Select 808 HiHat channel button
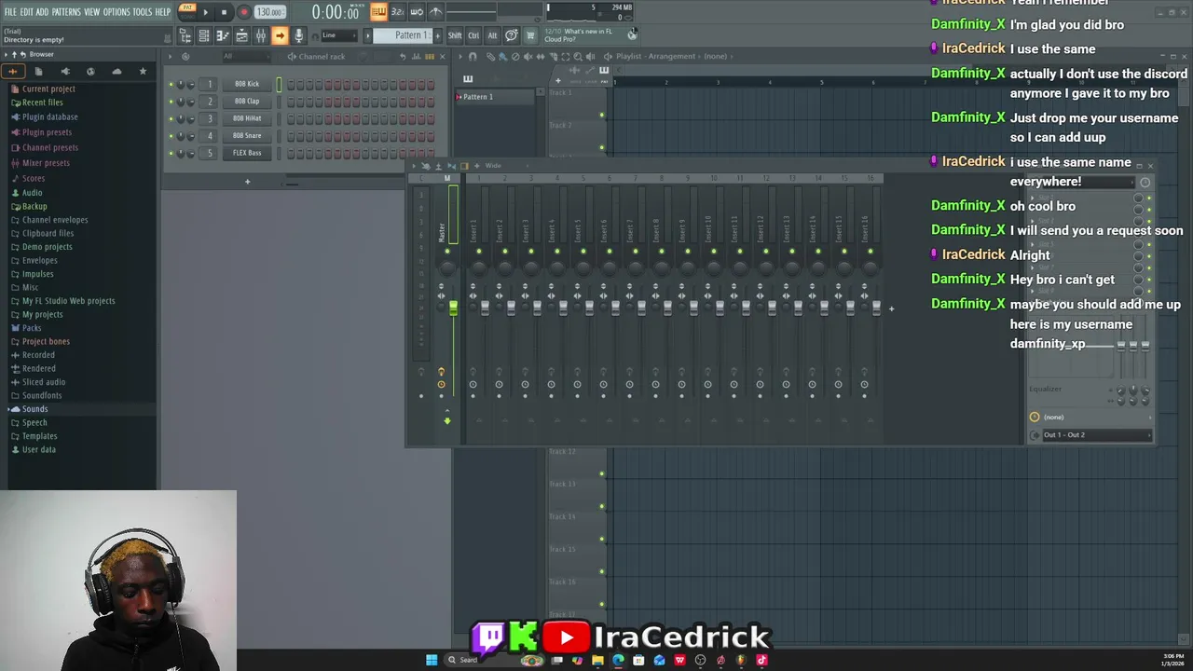 (247, 118)
